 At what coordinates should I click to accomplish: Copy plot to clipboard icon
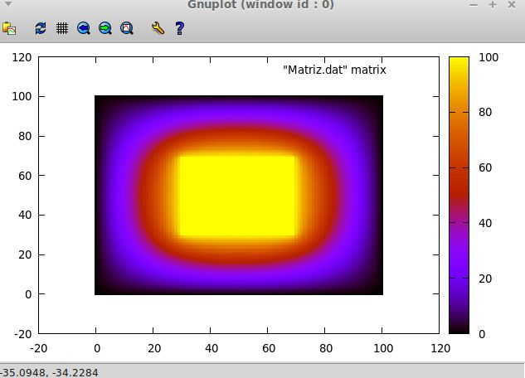(9, 28)
